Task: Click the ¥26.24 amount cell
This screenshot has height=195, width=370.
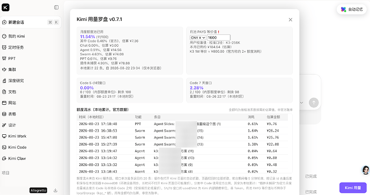Action: coord(272,131)
